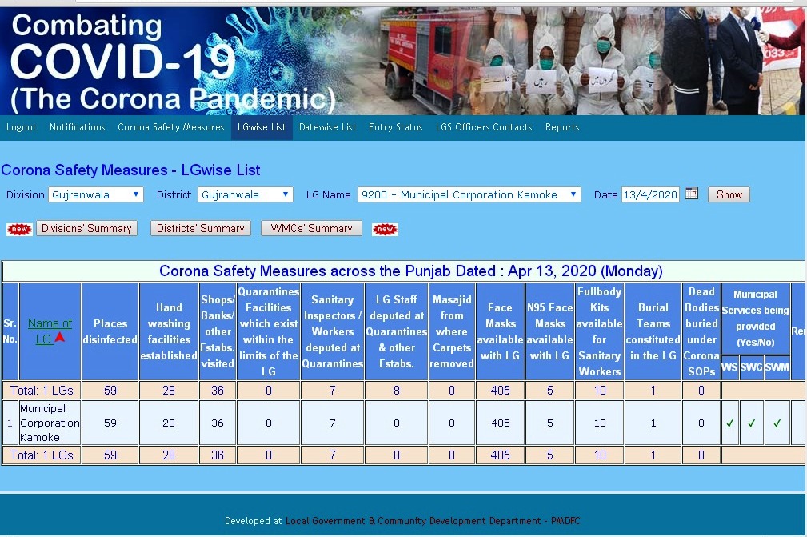Click Sanitary Inspectors / Workers header
The width and height of the screenshot is (807, 537).
[x=333, y=331]
